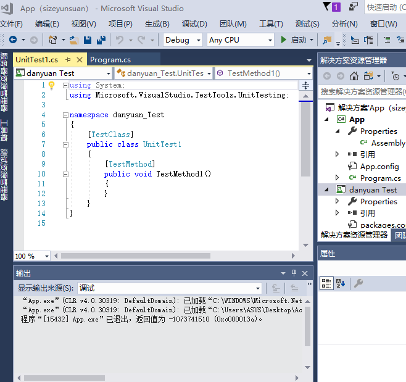Pin the Output panel
This screenshot has height=382, width=406.
point(294,273)
